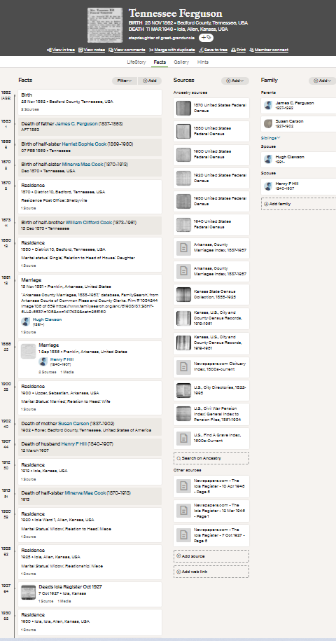The height and width of the screenshot is (641, 336).
Task: Open the Birth fact card
Action: 90,102
